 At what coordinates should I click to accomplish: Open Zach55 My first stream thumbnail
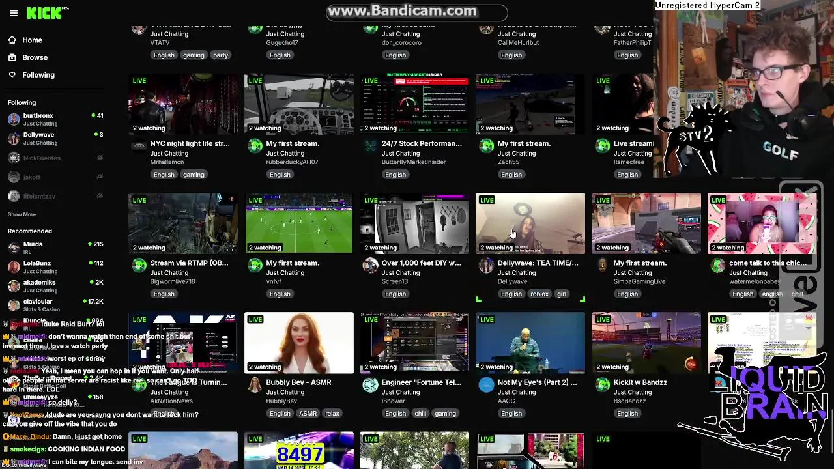point(530,104)
